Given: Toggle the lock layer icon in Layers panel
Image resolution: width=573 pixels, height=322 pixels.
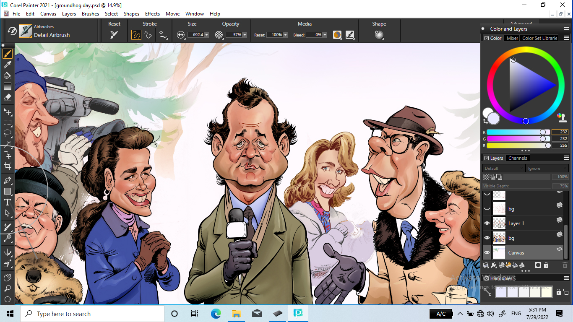Looking at the screenshot, I should pyautogui.click(x=546, y=265).
